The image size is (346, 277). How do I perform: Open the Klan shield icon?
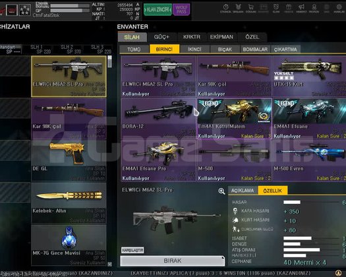pos(276,7)
